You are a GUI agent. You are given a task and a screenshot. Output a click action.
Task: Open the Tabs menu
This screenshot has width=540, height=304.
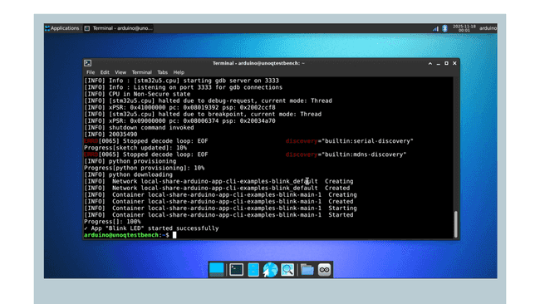pyautogui.click(x=162, y=72)
